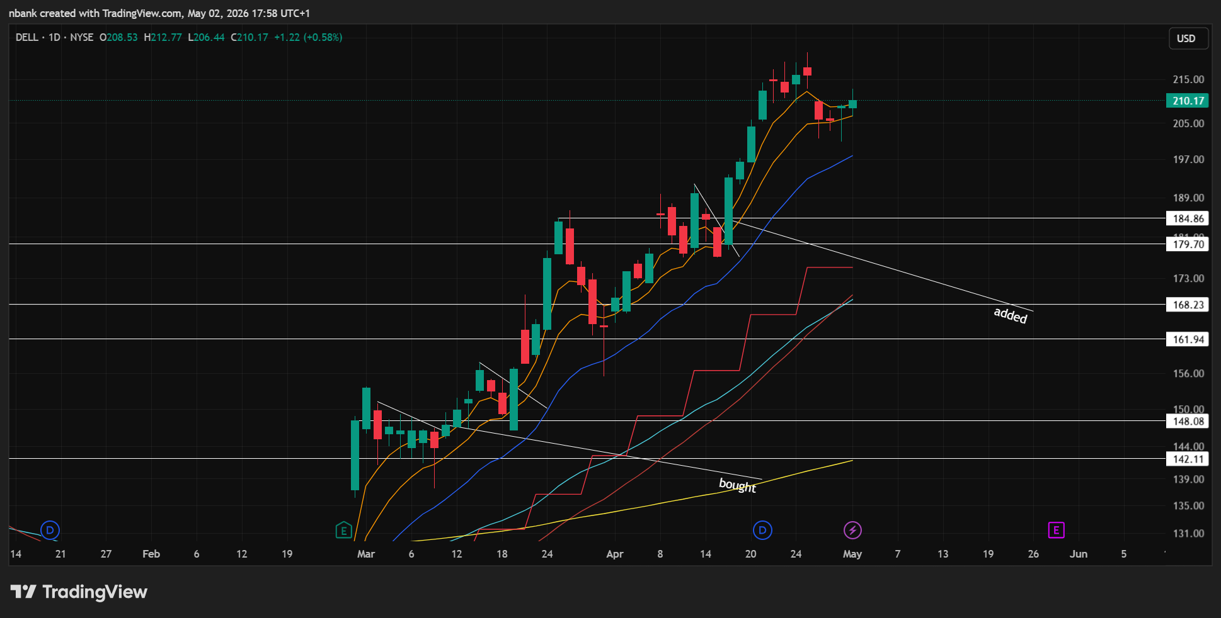The image size is (1221, 618).
Task: Select the 'bought' text annotation
Action: pyautogui.click(x=738, y=485)
